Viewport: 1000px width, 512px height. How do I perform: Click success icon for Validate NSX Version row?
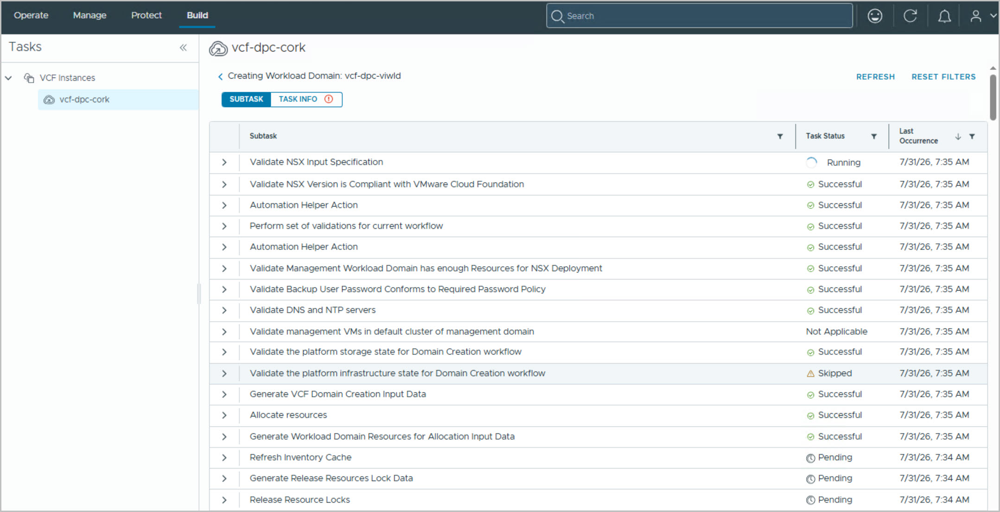point(810,184)
